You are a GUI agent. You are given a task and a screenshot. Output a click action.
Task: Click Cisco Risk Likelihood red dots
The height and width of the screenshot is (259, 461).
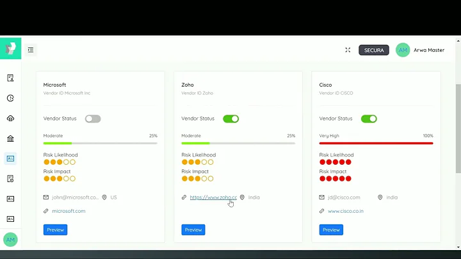(x=335, y=162)
